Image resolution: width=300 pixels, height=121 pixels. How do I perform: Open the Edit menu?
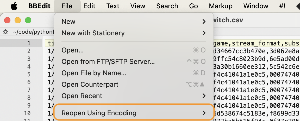[89, 6]
